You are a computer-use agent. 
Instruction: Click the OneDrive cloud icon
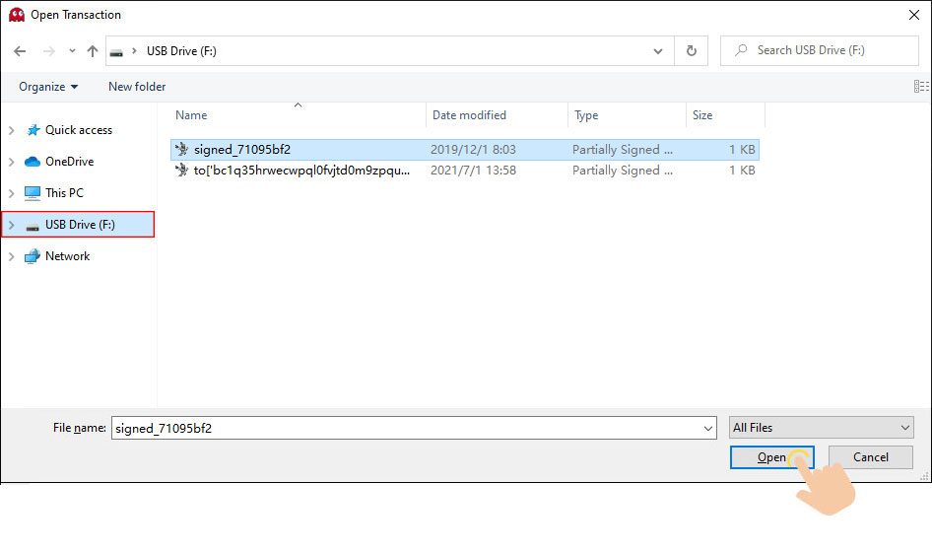(33, 162)
